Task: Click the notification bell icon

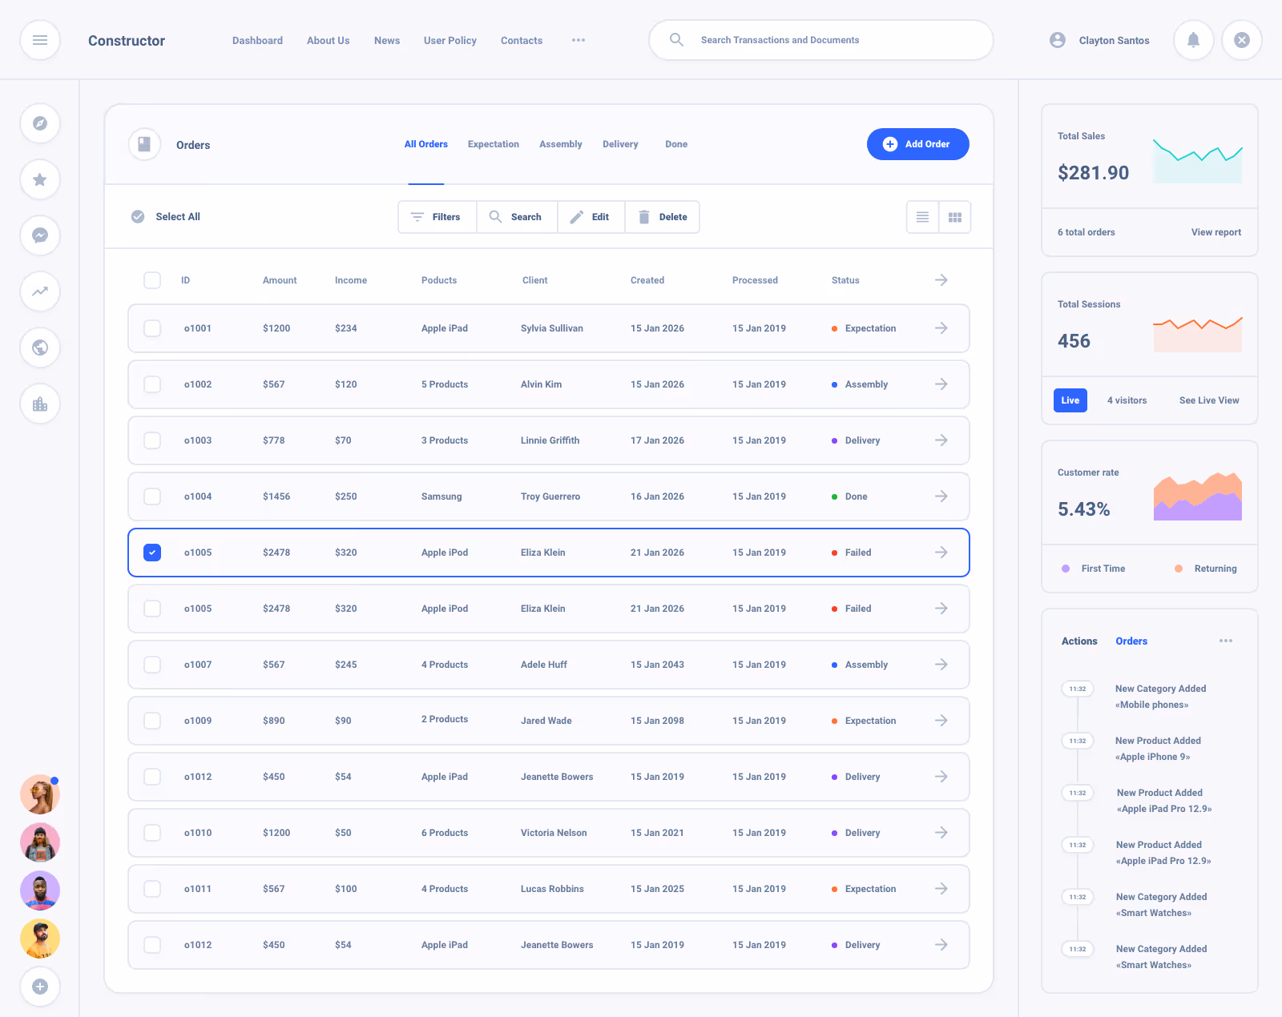Action: (1193, 40)
